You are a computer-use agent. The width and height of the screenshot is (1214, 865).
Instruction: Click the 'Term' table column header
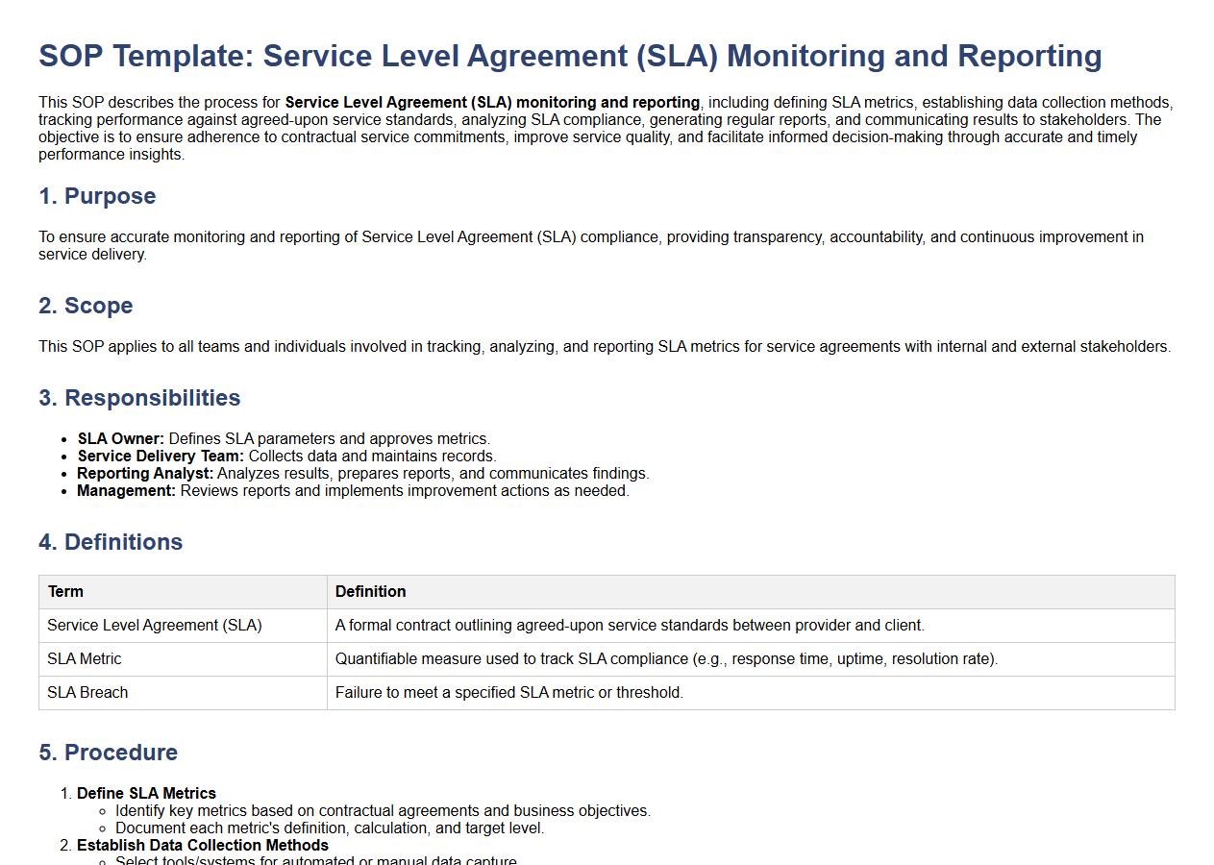65,592
